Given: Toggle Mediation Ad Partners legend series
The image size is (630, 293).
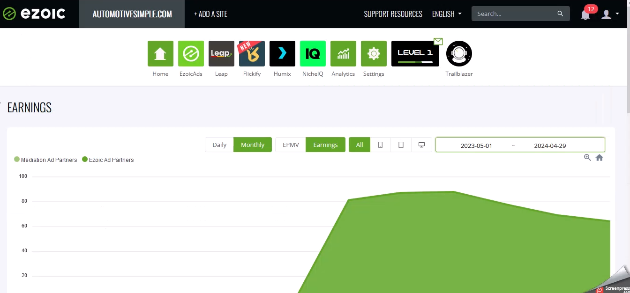Looking at the screenshot, I should 45,160.
